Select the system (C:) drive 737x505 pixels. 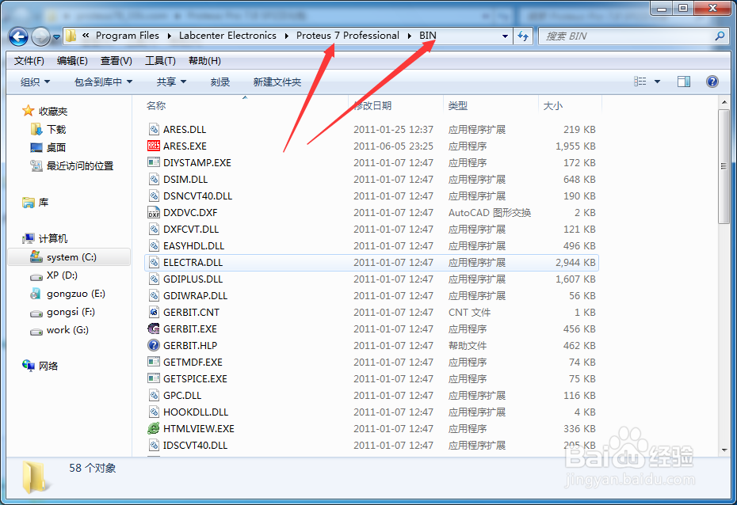click(x=69, y=257)
